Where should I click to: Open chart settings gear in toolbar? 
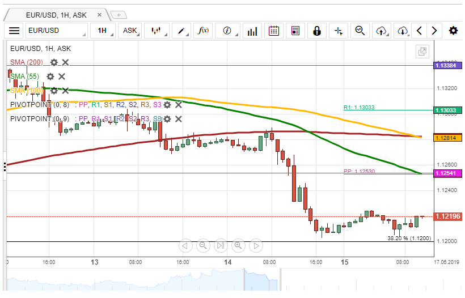453,31
